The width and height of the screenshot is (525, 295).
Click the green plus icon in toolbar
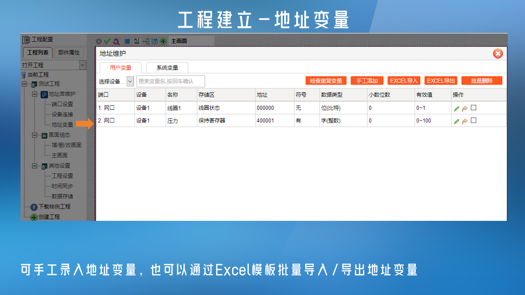(x=163, y=41)
